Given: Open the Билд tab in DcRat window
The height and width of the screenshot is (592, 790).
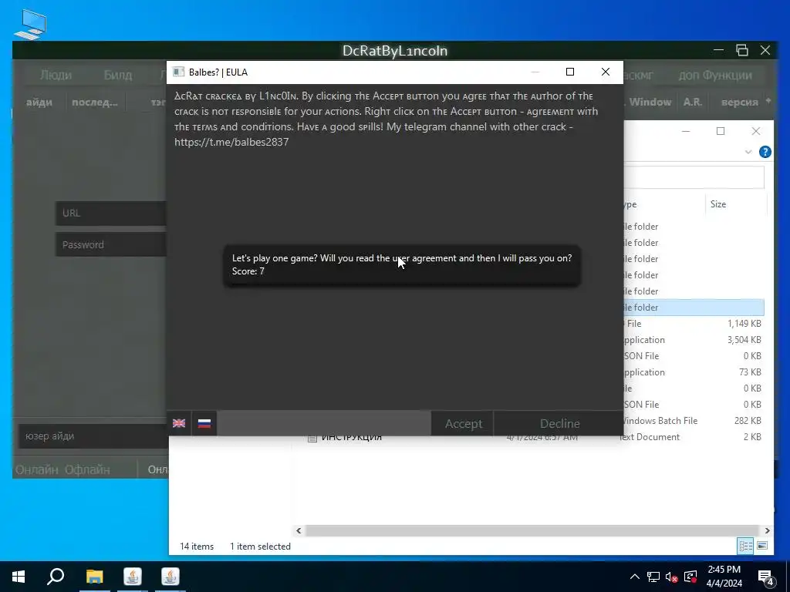Looking at the screenshot, I should (x=118, y=75).
